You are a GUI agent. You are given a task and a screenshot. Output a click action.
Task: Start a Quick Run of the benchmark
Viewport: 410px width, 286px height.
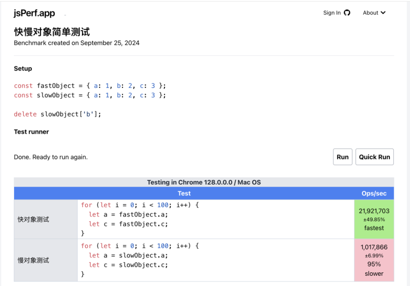[374, 157]
